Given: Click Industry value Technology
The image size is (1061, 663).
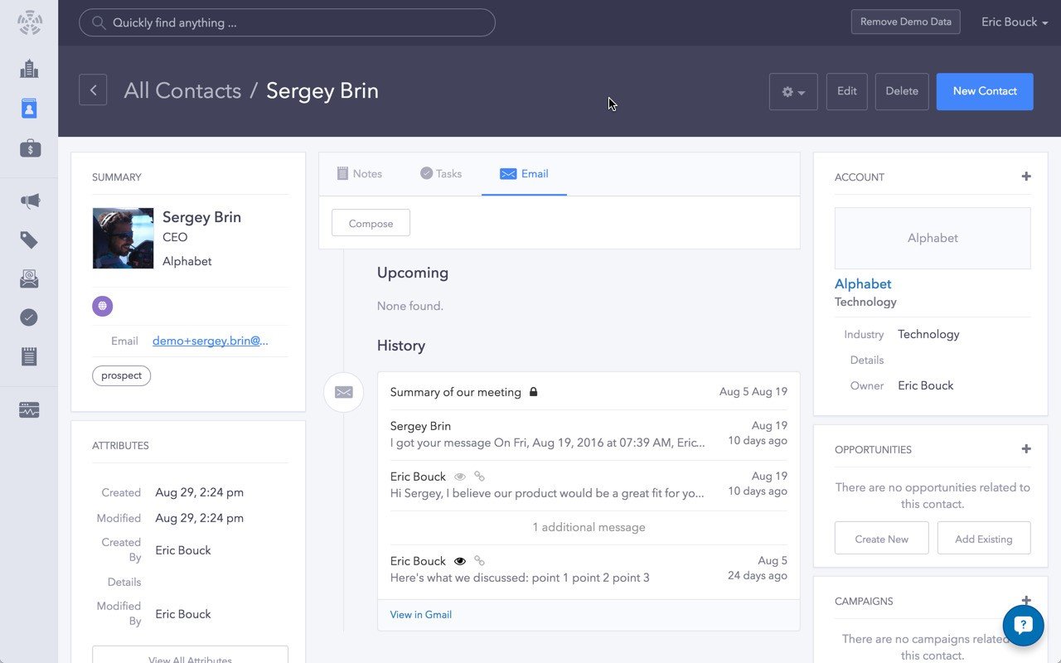Looking at the screenshot, I should tap(928, 334).
